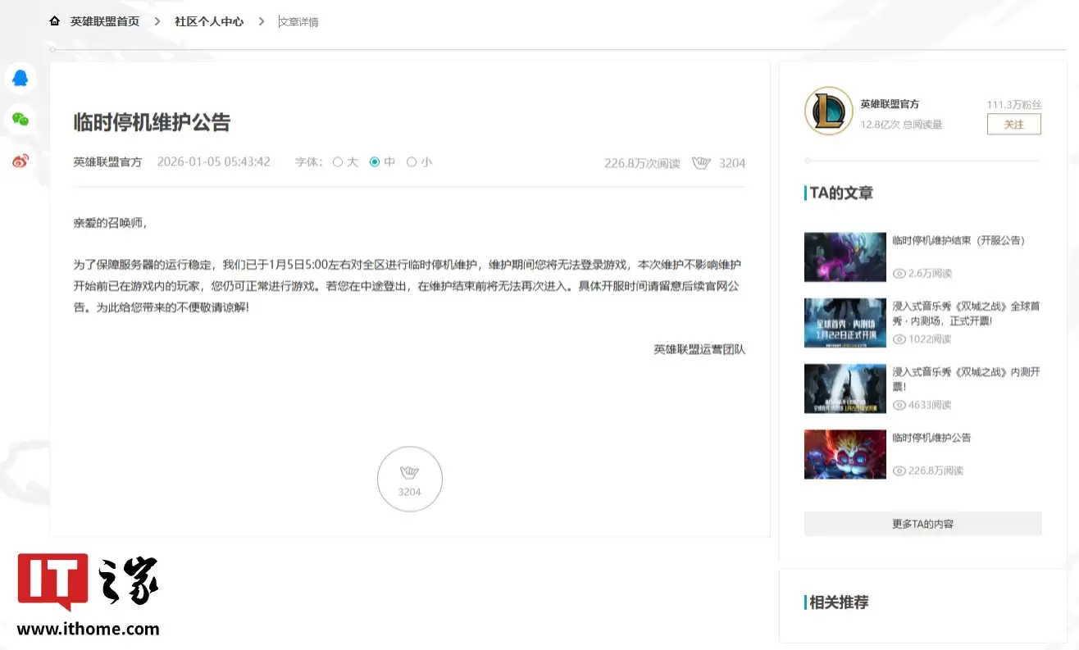
Task: Click the 双城之战 全球首秀 article thumbnail
Action: (845, 323)
